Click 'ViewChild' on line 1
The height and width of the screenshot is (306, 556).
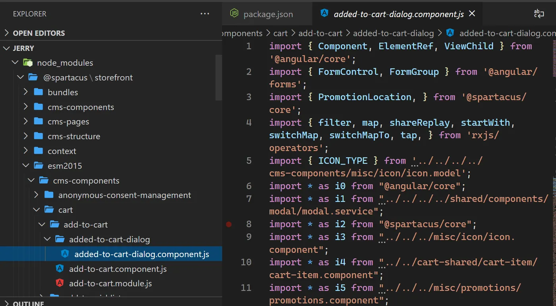pyautogui.click(x=469, y=46)
